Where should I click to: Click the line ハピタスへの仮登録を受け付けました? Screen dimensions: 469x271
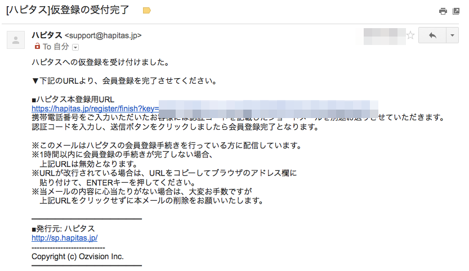pos(101,62)
